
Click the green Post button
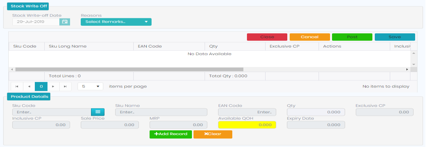[x=352, y=37]
